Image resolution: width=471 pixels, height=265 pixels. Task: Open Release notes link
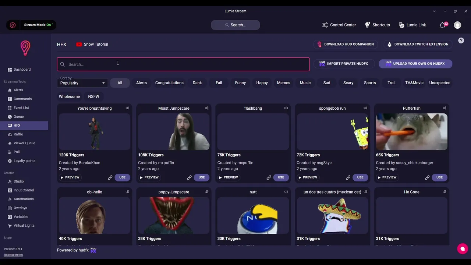[13, 255]
